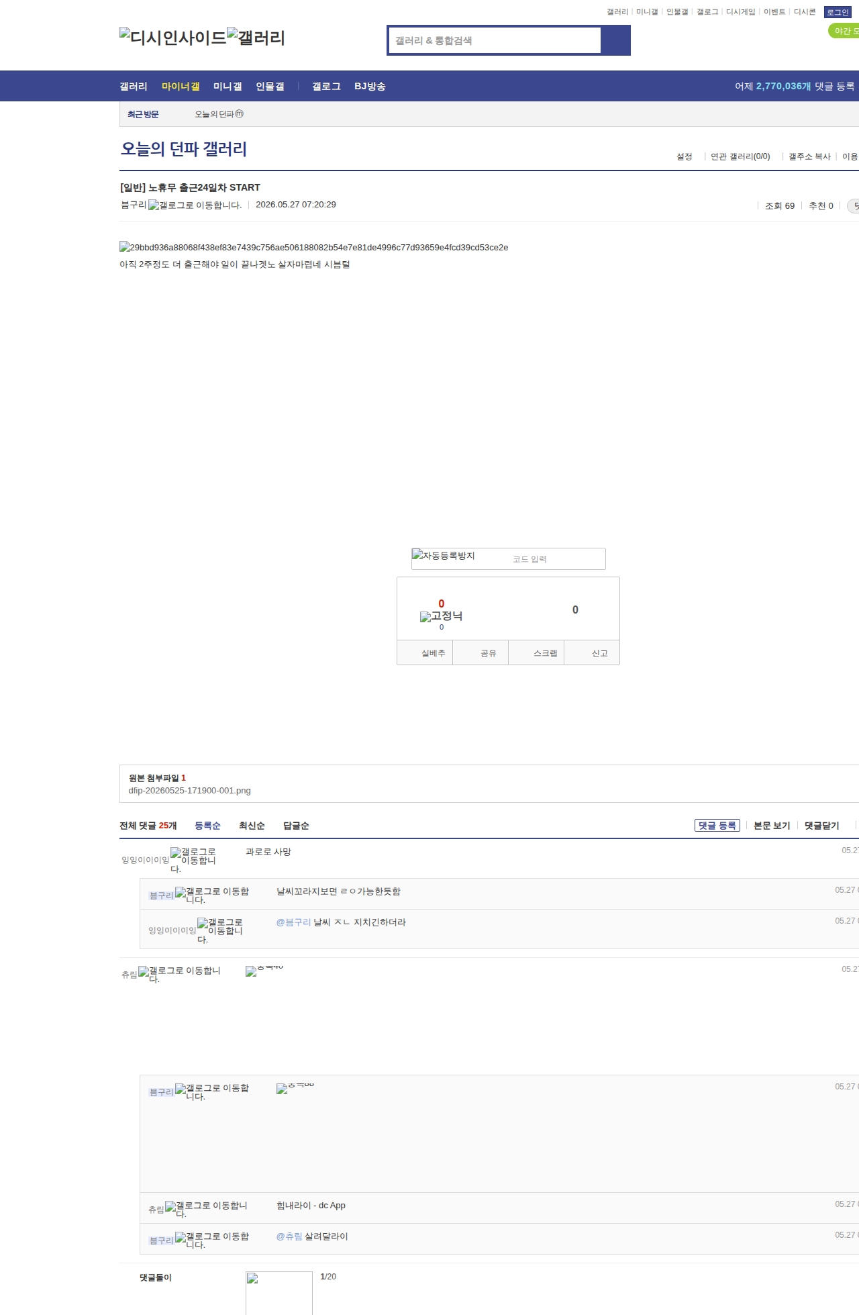This screenshot has width=859, height=1315.
Task: Open 츄림's gallog icon on the 힘내라이 reply
Action: point(206,1209)
